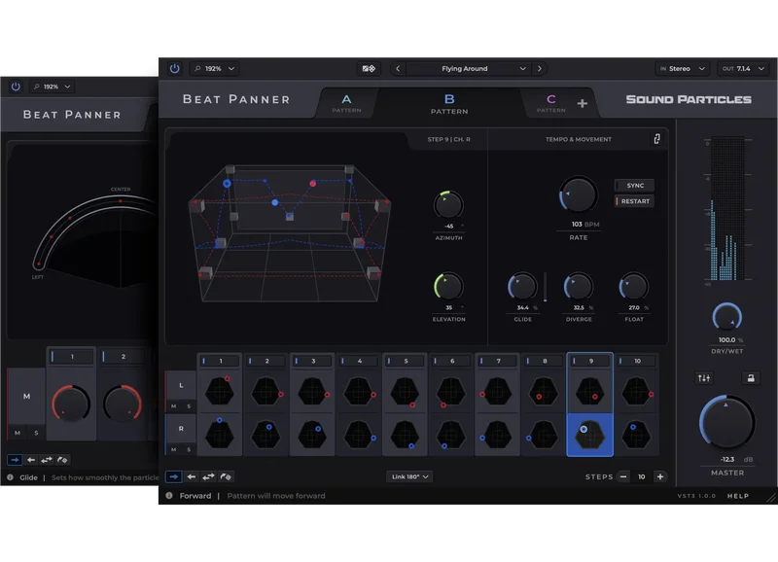
Task: Click step 2 knob in back window
Action: pos(123,404)
